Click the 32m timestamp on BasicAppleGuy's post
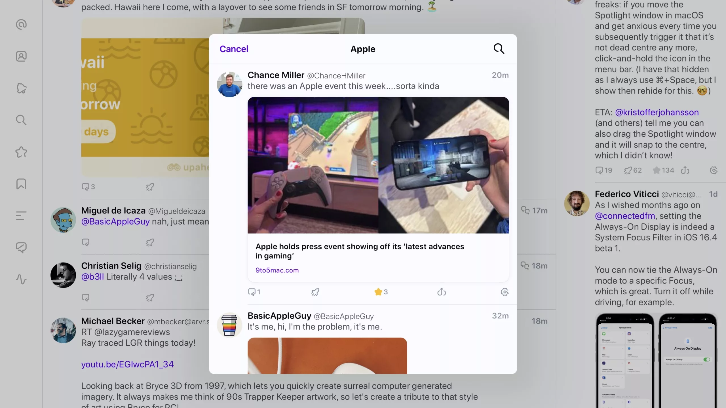Image resolution: width=726 pixels, height=408 pixels. click(x=500, y=316)
